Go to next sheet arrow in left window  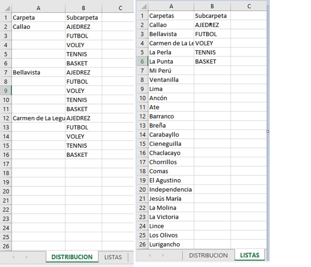coord(26,257)
